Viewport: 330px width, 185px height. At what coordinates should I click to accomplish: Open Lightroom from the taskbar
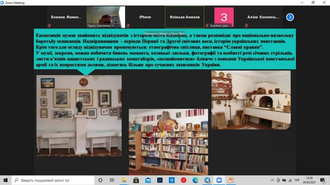[x=160, y=180]
